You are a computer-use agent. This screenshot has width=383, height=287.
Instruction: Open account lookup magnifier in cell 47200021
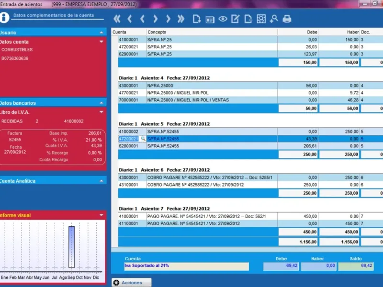point(143,139)
